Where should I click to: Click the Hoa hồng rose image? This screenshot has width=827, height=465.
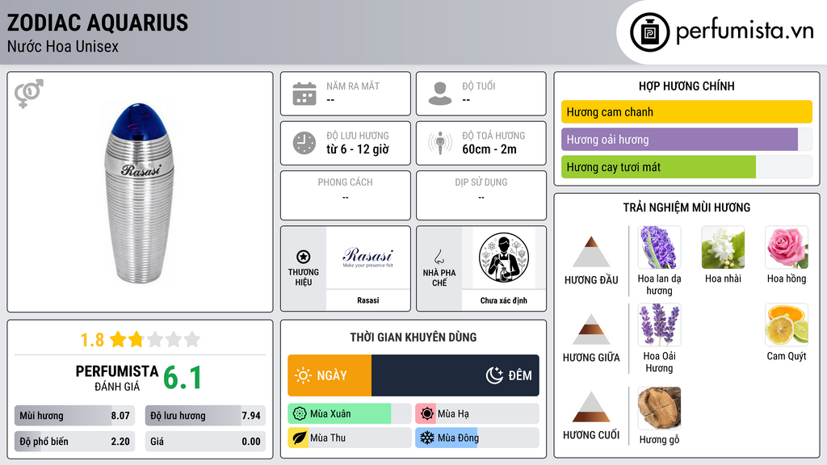click(787, 247)
